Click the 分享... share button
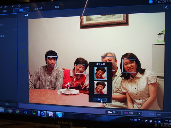The image size is (171, 128). pos(130,113)
